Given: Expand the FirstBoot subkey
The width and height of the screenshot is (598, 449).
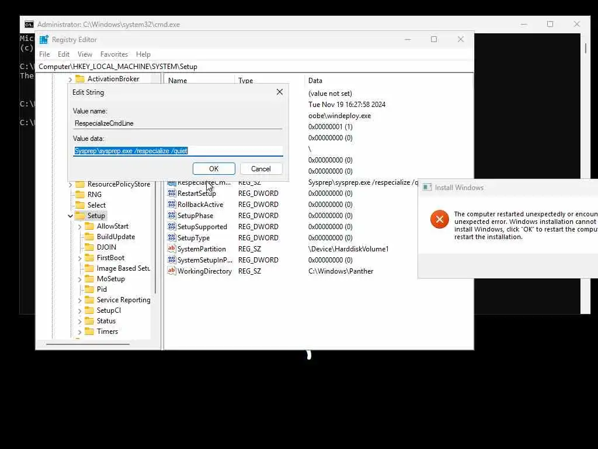Looking at the screenshot, I should [x=79, y=258].
